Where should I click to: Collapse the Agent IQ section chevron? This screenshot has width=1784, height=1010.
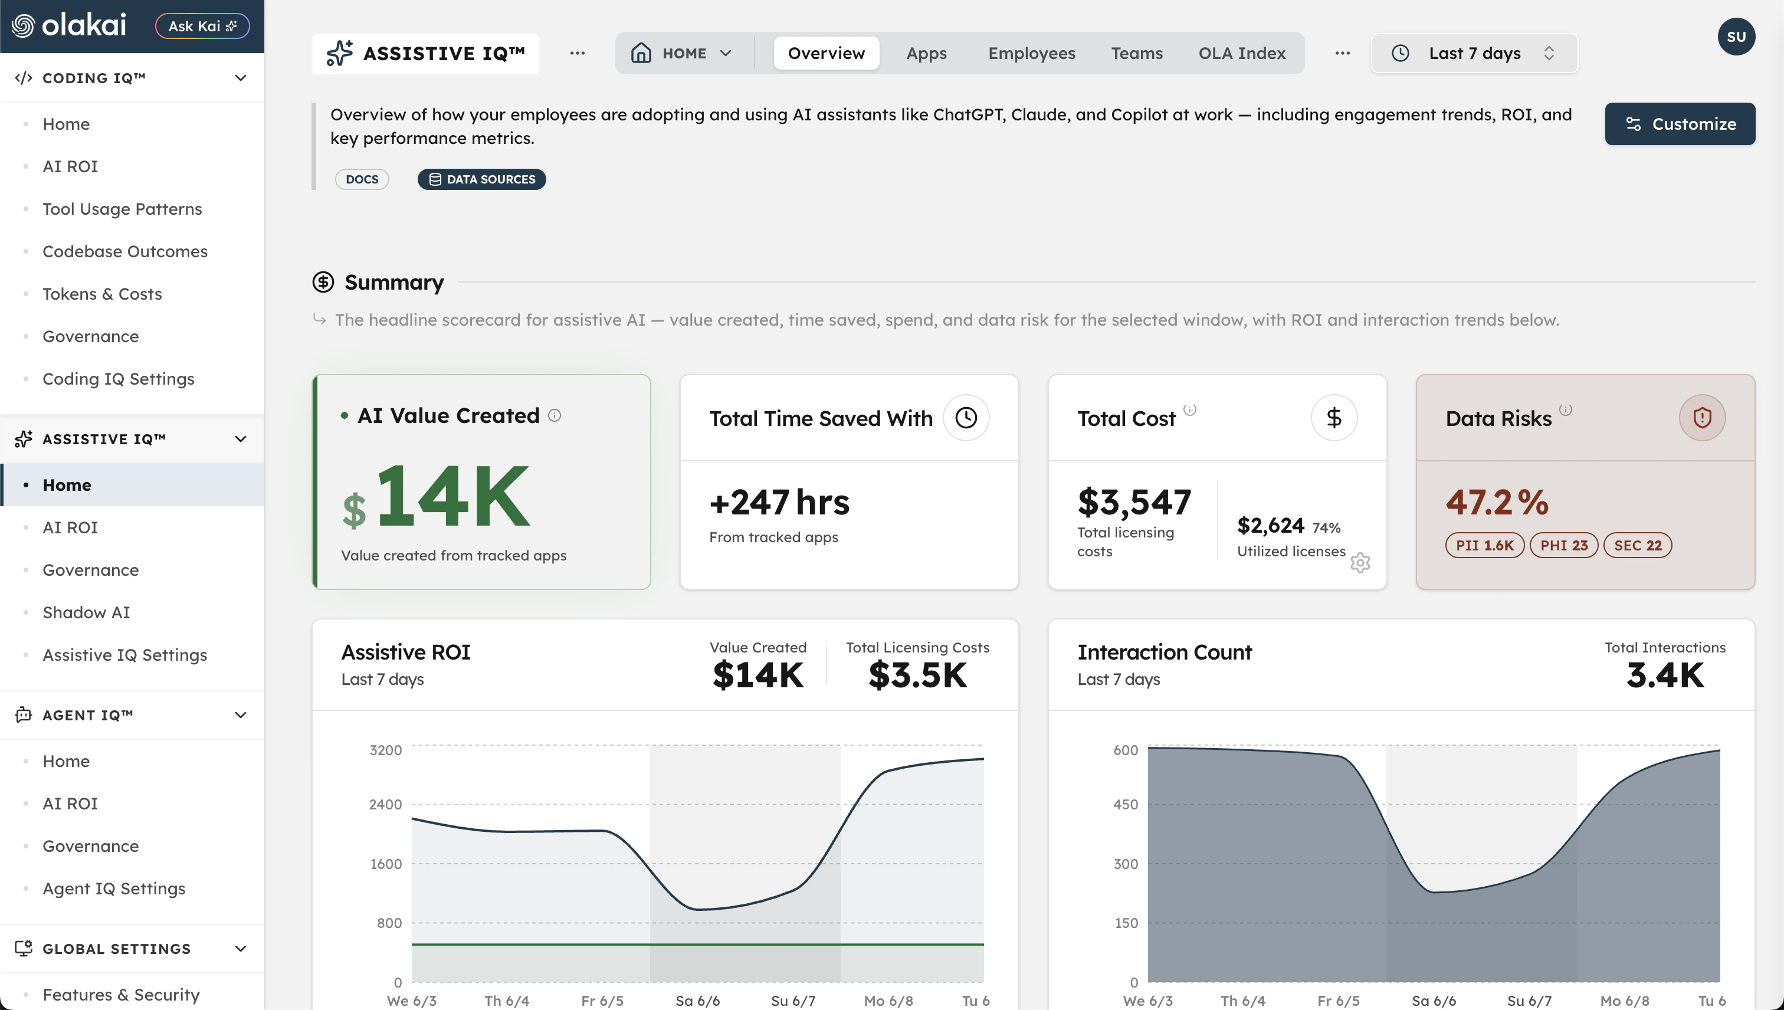tap(241, 714)
